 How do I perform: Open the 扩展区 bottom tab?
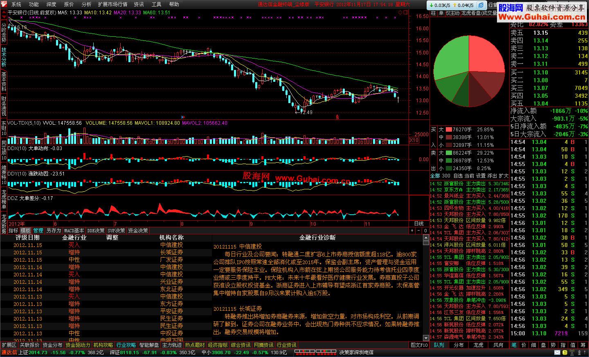[x=9, y=345]
